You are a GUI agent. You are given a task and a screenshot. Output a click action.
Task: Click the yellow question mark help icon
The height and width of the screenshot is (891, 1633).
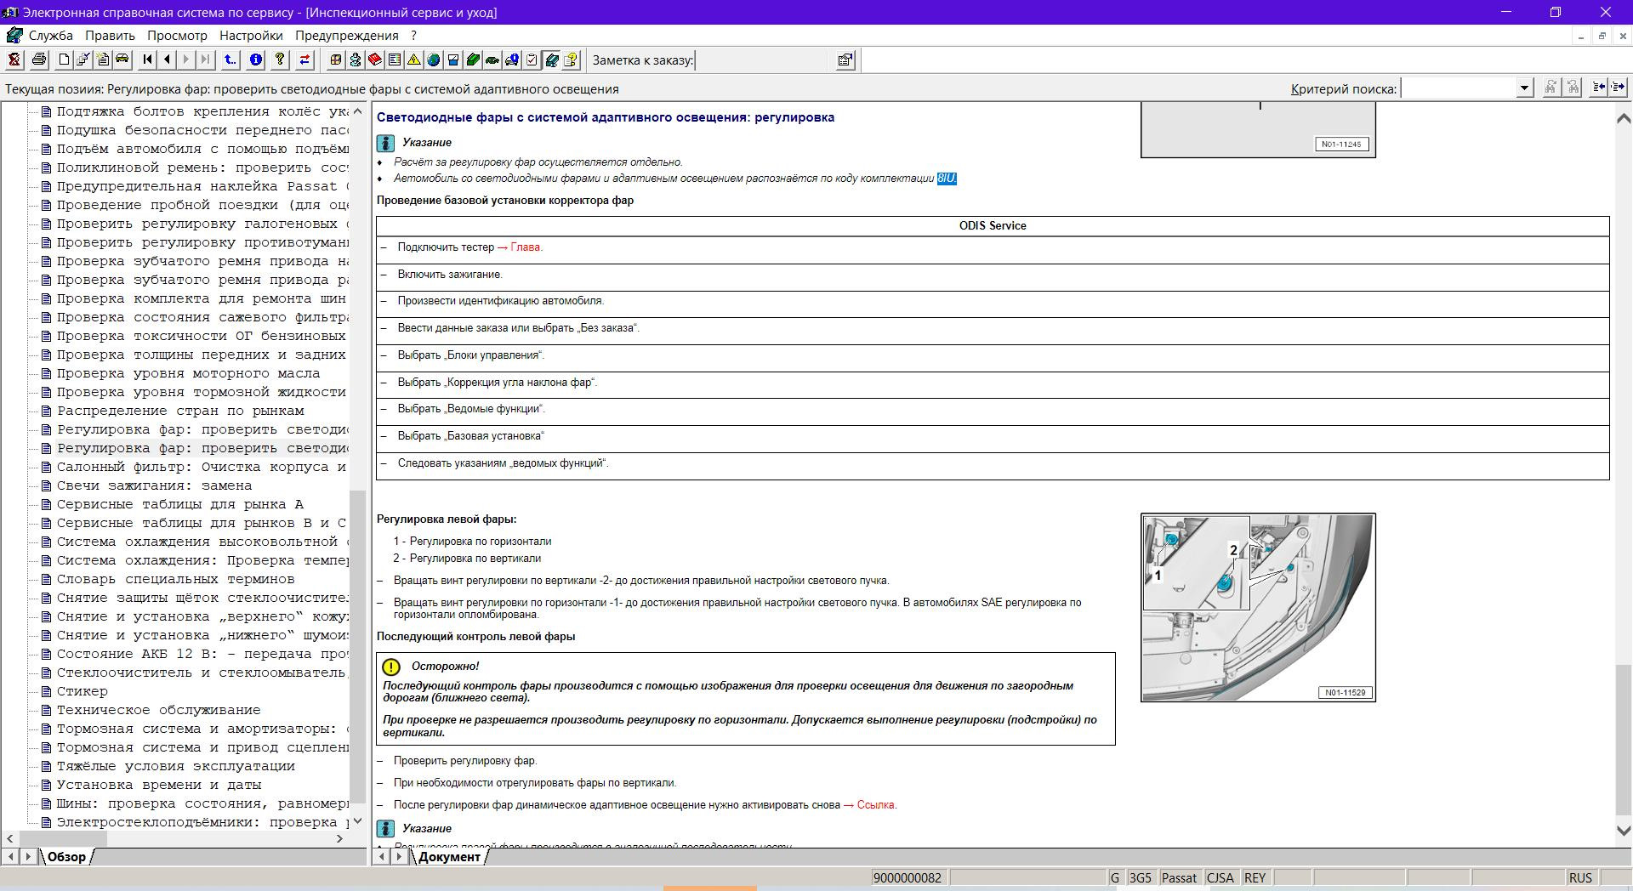pyautogui.click(x=280, y=60)
